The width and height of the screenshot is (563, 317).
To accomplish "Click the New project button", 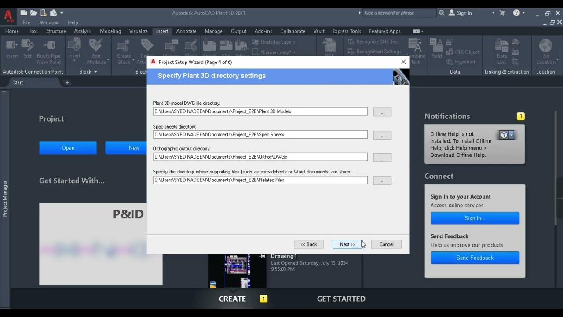I will 126,148.
